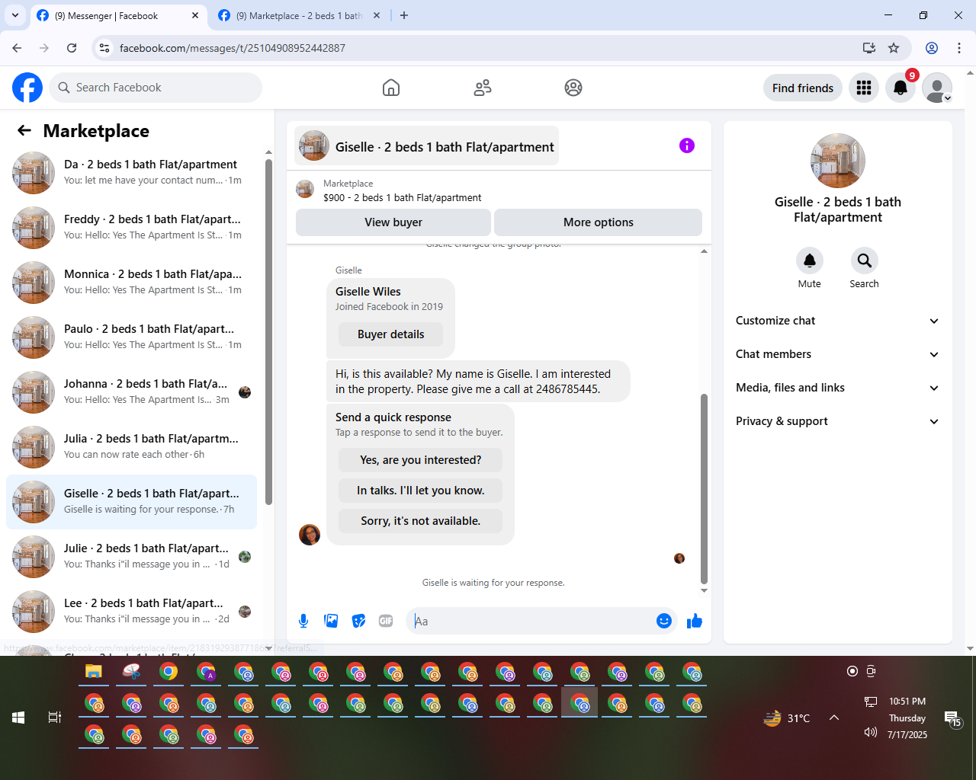The width and height of the screenshot is (976, 780).
Task: Send quick response 'In talks. I'll let you know.'
Action: tap(421, 491)
